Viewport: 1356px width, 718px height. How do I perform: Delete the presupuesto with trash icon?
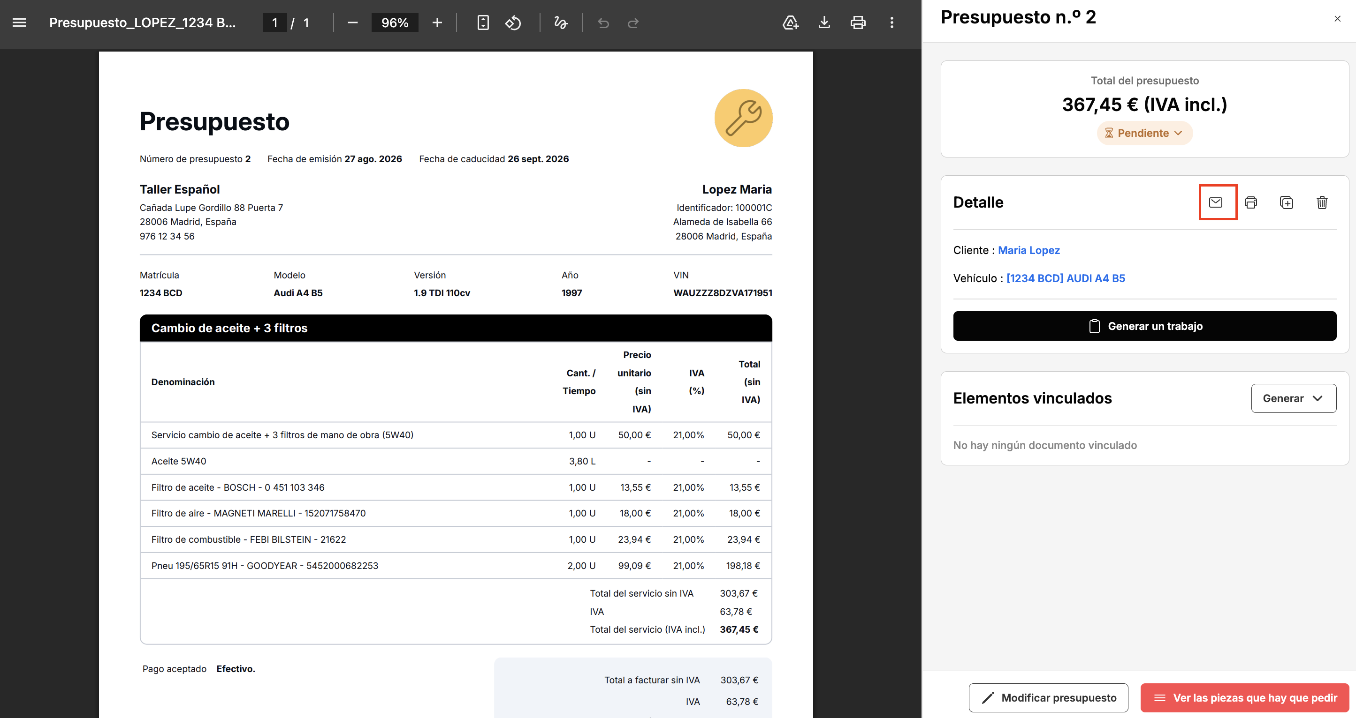click(1322, 202)
